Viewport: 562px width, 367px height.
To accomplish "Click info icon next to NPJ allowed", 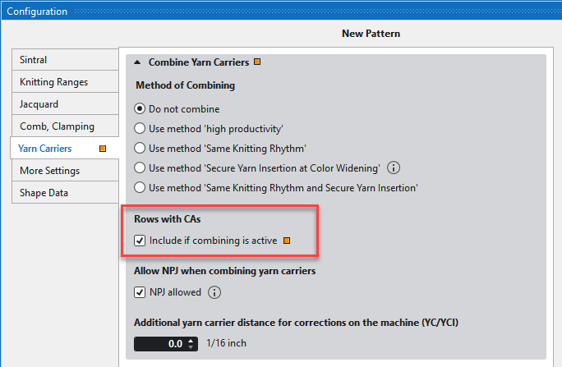I will pos(214,291).
